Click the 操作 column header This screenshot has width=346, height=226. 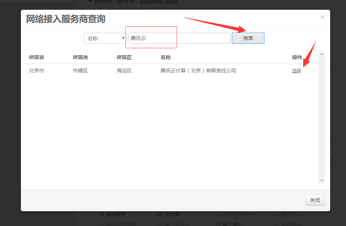pos(297,58)
